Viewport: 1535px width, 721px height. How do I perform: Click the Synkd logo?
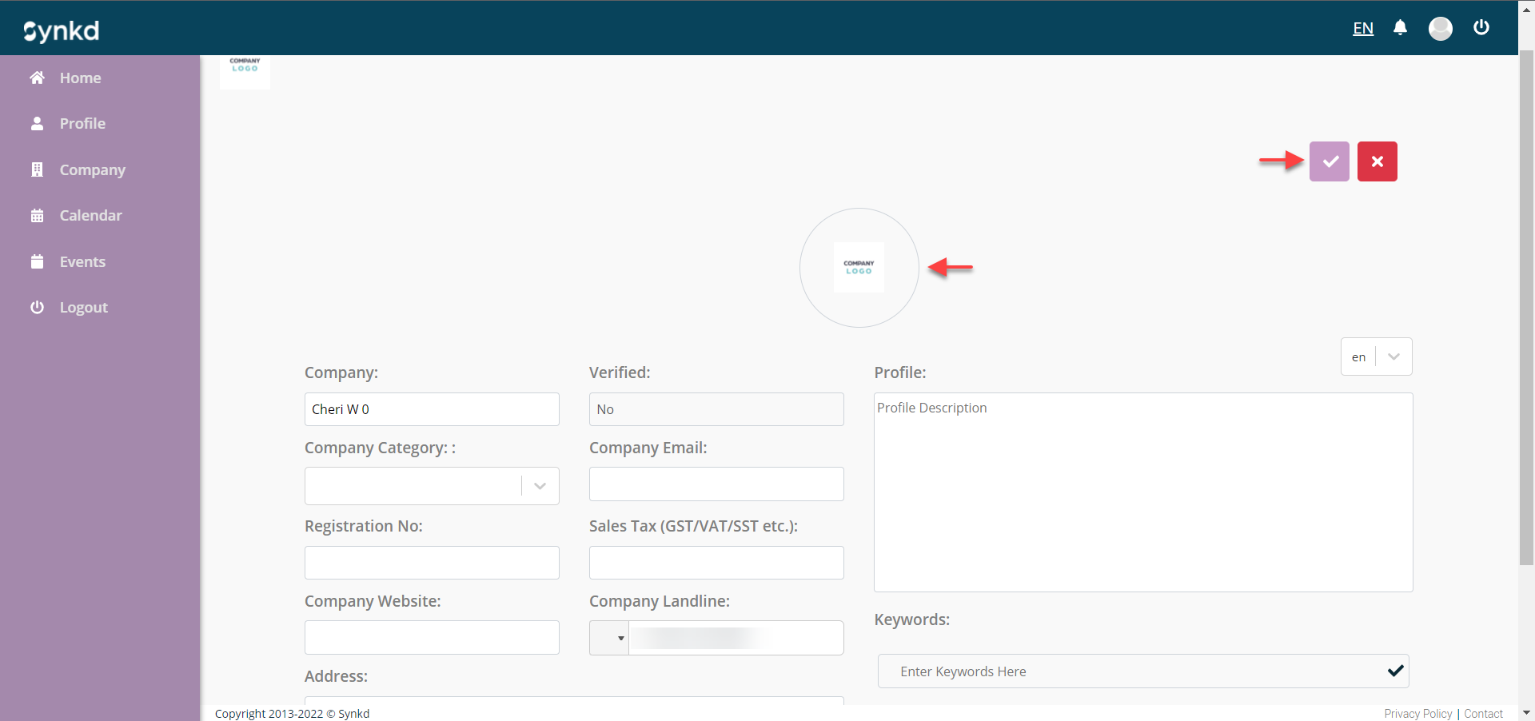(x=62, y=30)
